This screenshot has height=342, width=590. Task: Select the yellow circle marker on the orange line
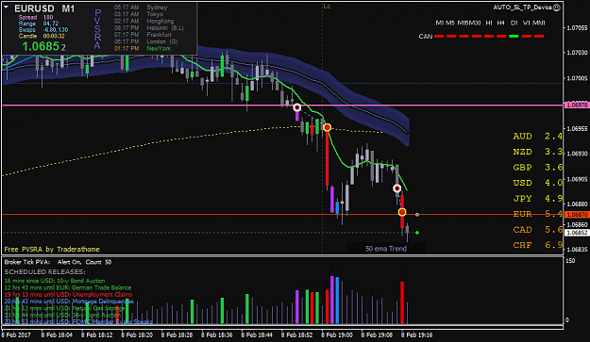coord(402,213)
